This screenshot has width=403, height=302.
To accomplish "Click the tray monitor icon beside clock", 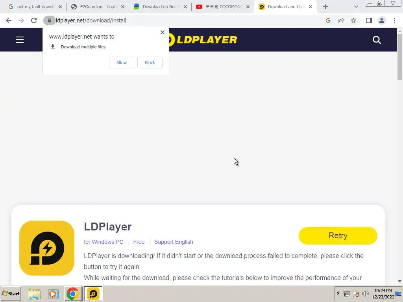I will coord(399,294).
